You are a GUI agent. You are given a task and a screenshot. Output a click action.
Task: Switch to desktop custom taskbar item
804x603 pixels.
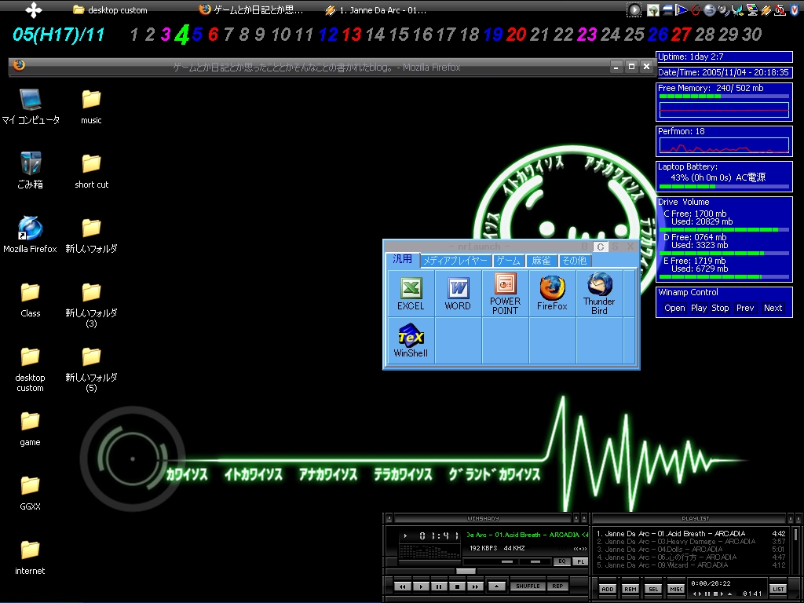click(x=110, y=9)
